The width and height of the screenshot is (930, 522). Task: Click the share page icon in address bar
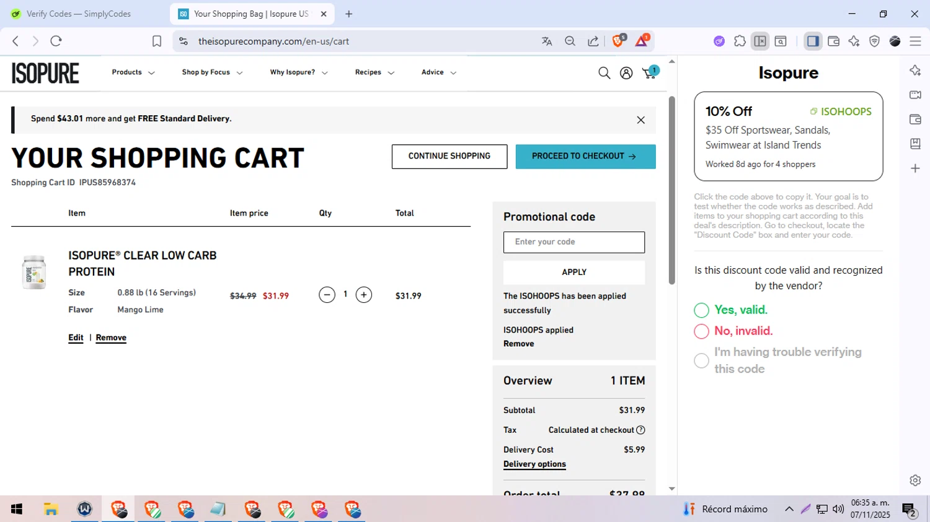[x=593, y=41]
